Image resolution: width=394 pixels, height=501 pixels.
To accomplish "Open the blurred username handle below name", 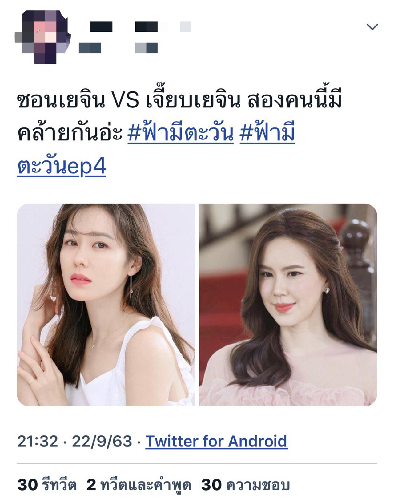I will point(118,48).
